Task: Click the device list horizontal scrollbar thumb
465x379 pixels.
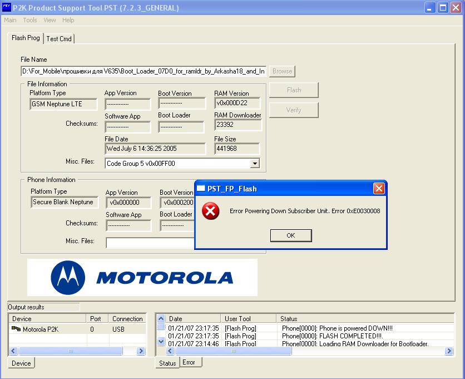Action: [71, 351]
